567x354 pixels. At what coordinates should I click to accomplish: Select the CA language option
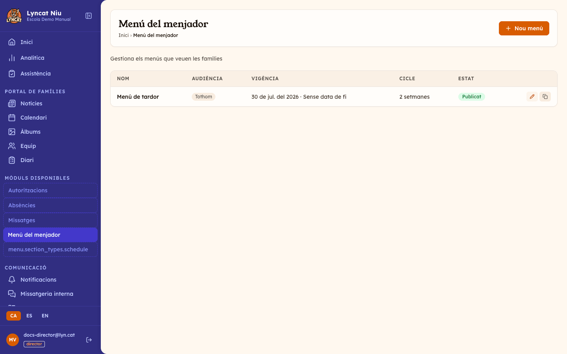tap(13, 316)
